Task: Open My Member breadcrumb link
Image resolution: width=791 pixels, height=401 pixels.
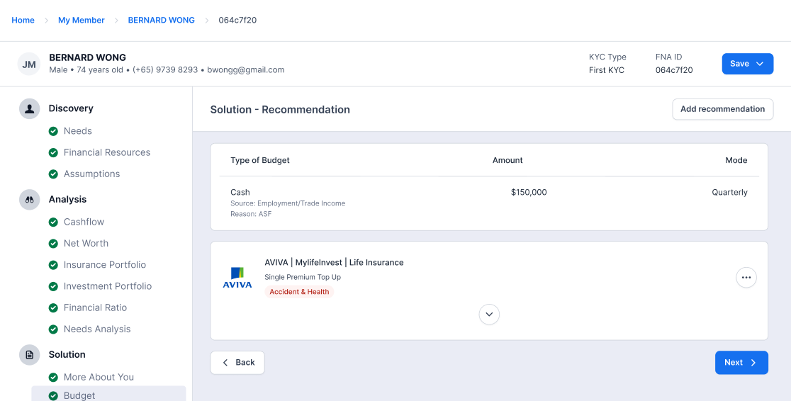Action: (x=82, y=20)
